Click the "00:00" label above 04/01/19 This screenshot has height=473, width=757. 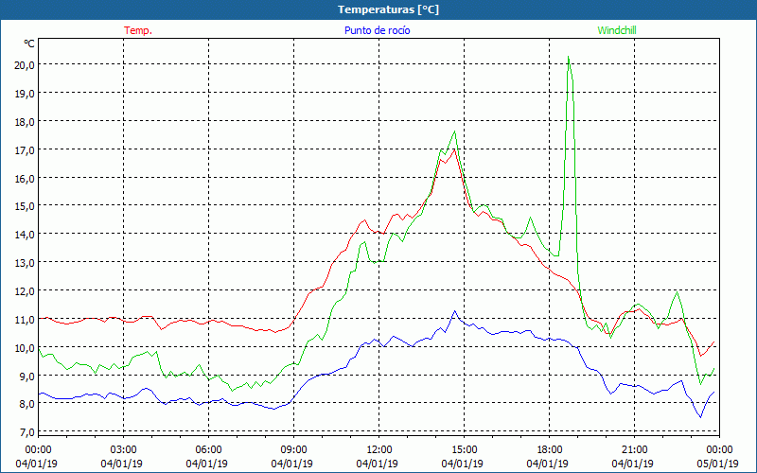38,449
